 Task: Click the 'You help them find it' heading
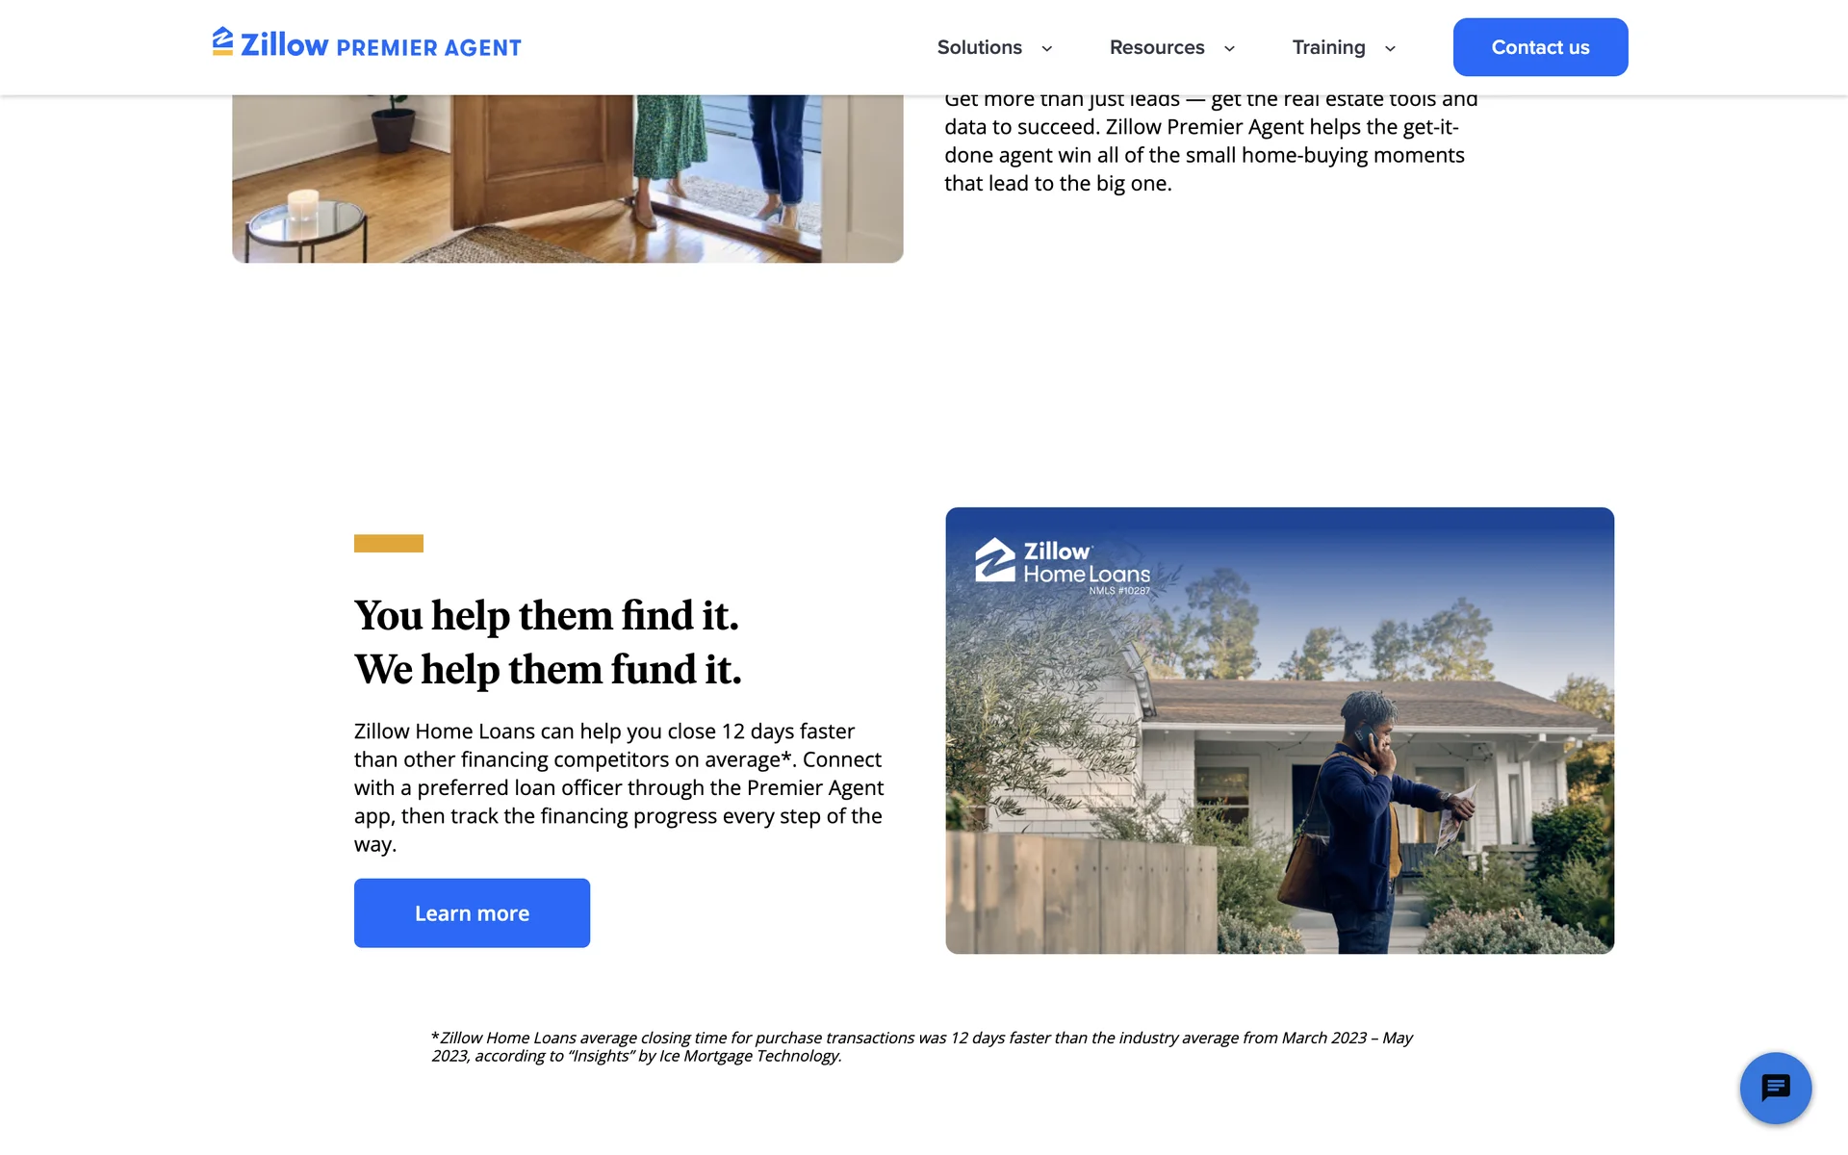(547, 615)
